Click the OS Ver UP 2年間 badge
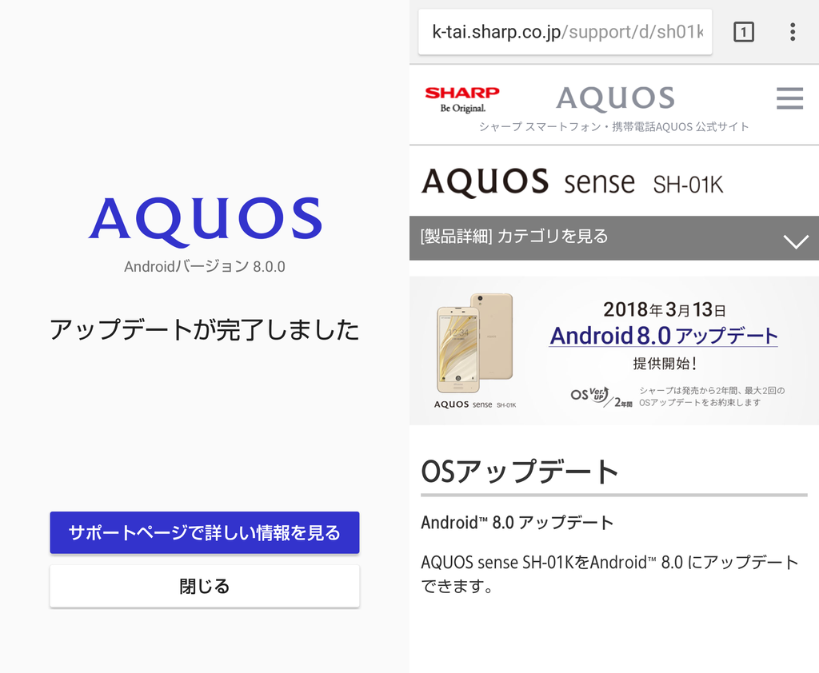This screenshot has width=819, height=673. [601, 396]
